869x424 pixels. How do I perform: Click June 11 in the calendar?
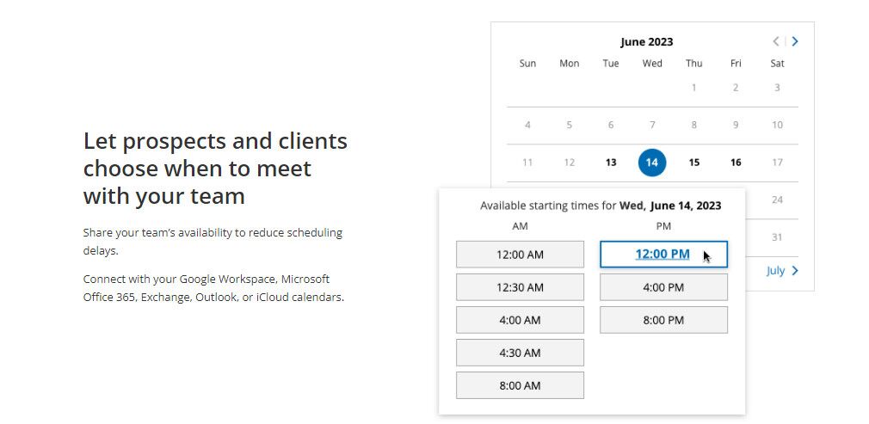[527, 163]
